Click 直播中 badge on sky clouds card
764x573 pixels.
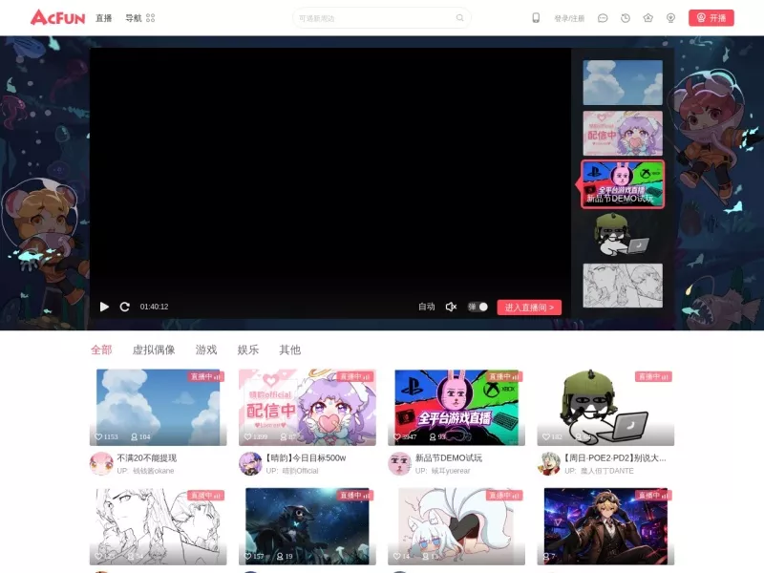[x=205, y=376]
